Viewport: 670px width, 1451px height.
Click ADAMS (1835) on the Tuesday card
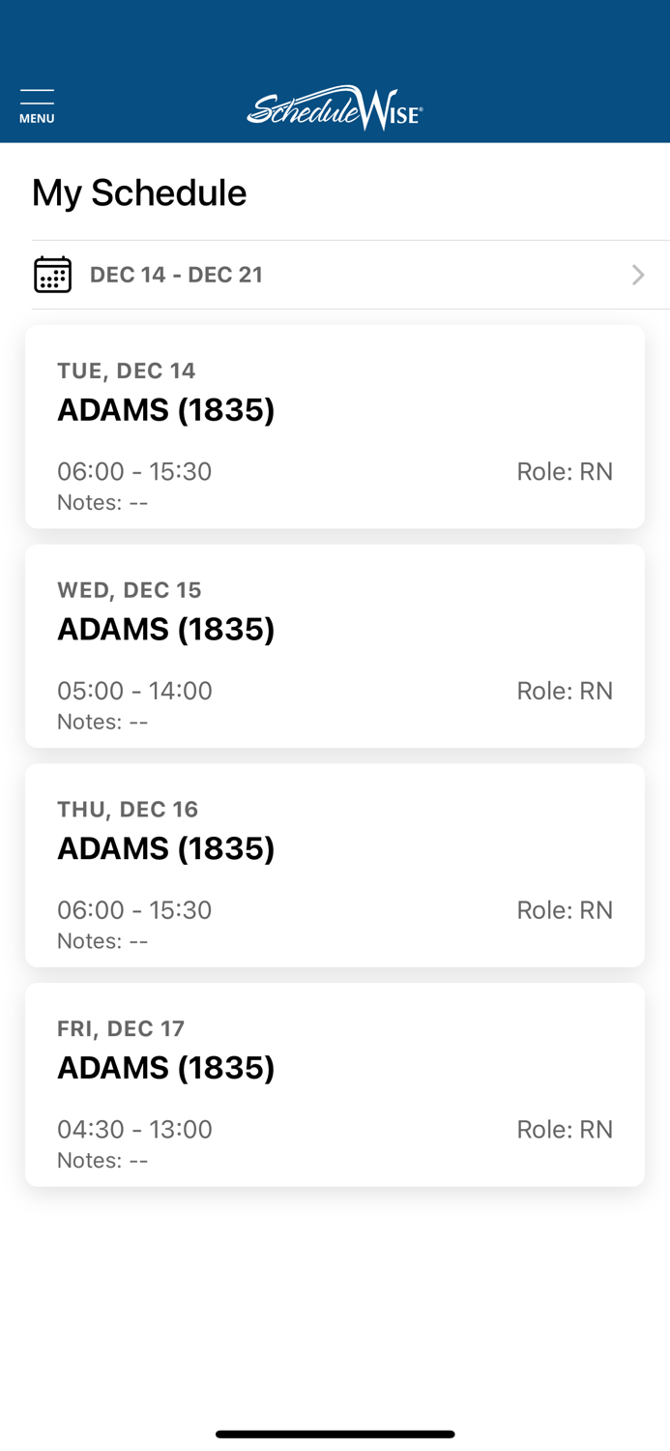point(165,409)
